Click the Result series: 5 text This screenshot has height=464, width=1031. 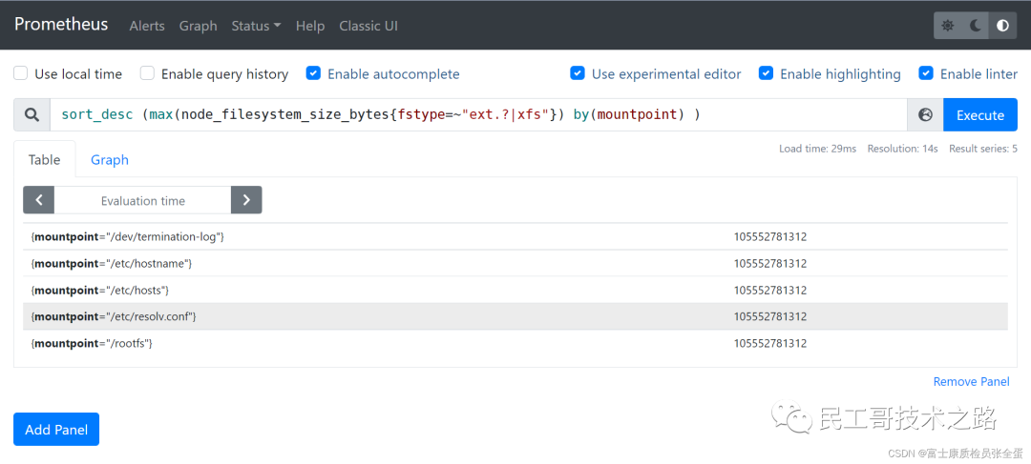point(983,149)
